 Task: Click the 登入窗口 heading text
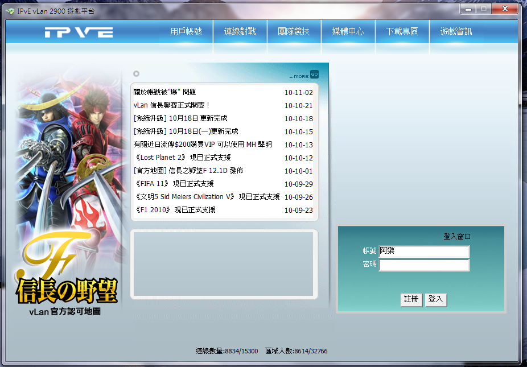(x=457, y=237)
